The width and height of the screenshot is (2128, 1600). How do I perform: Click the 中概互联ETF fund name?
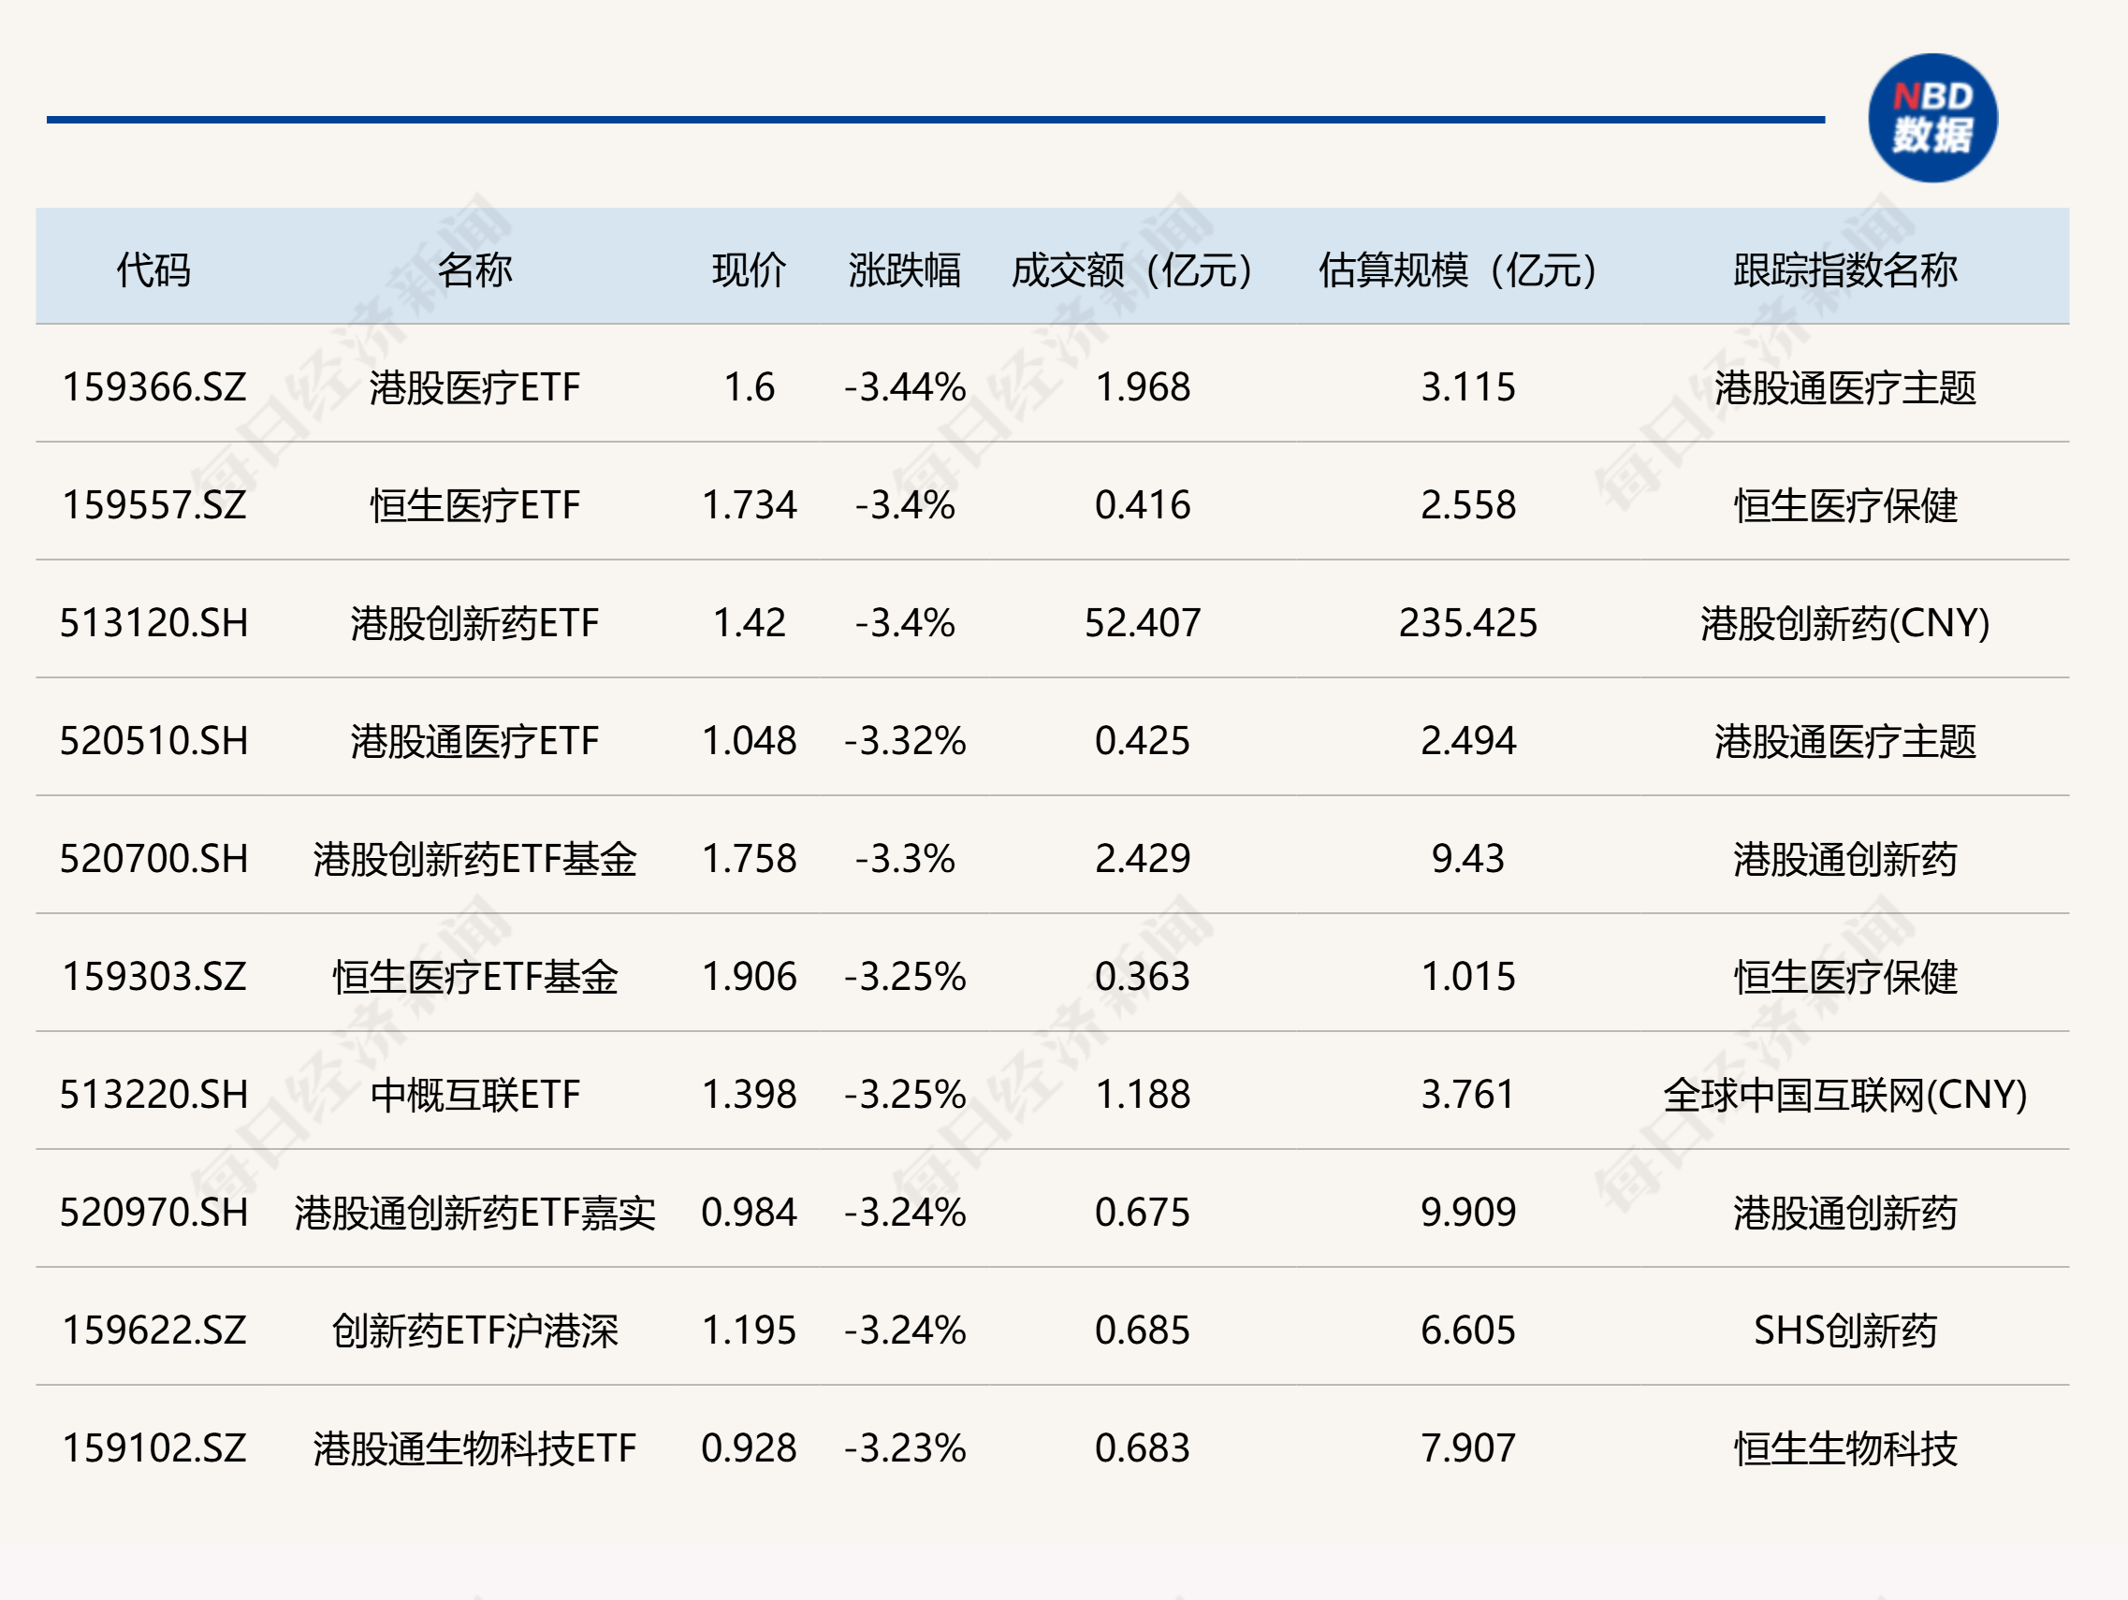pyautogui.click(x=474, y=1095)
